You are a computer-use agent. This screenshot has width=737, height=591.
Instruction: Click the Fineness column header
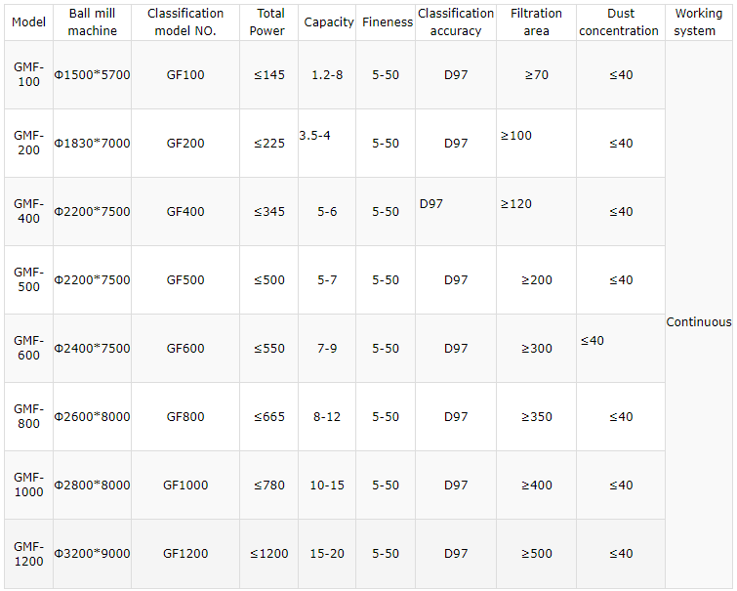coord(386,22)
